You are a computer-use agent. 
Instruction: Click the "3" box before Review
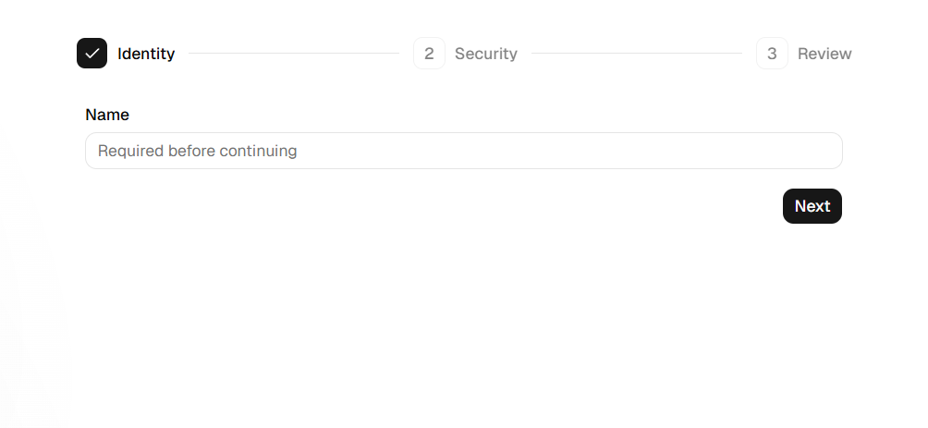pos(772,54)
